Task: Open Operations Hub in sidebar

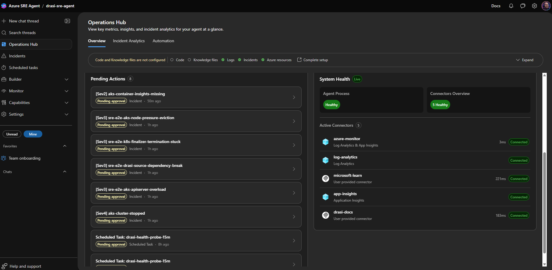Action: 36,44
